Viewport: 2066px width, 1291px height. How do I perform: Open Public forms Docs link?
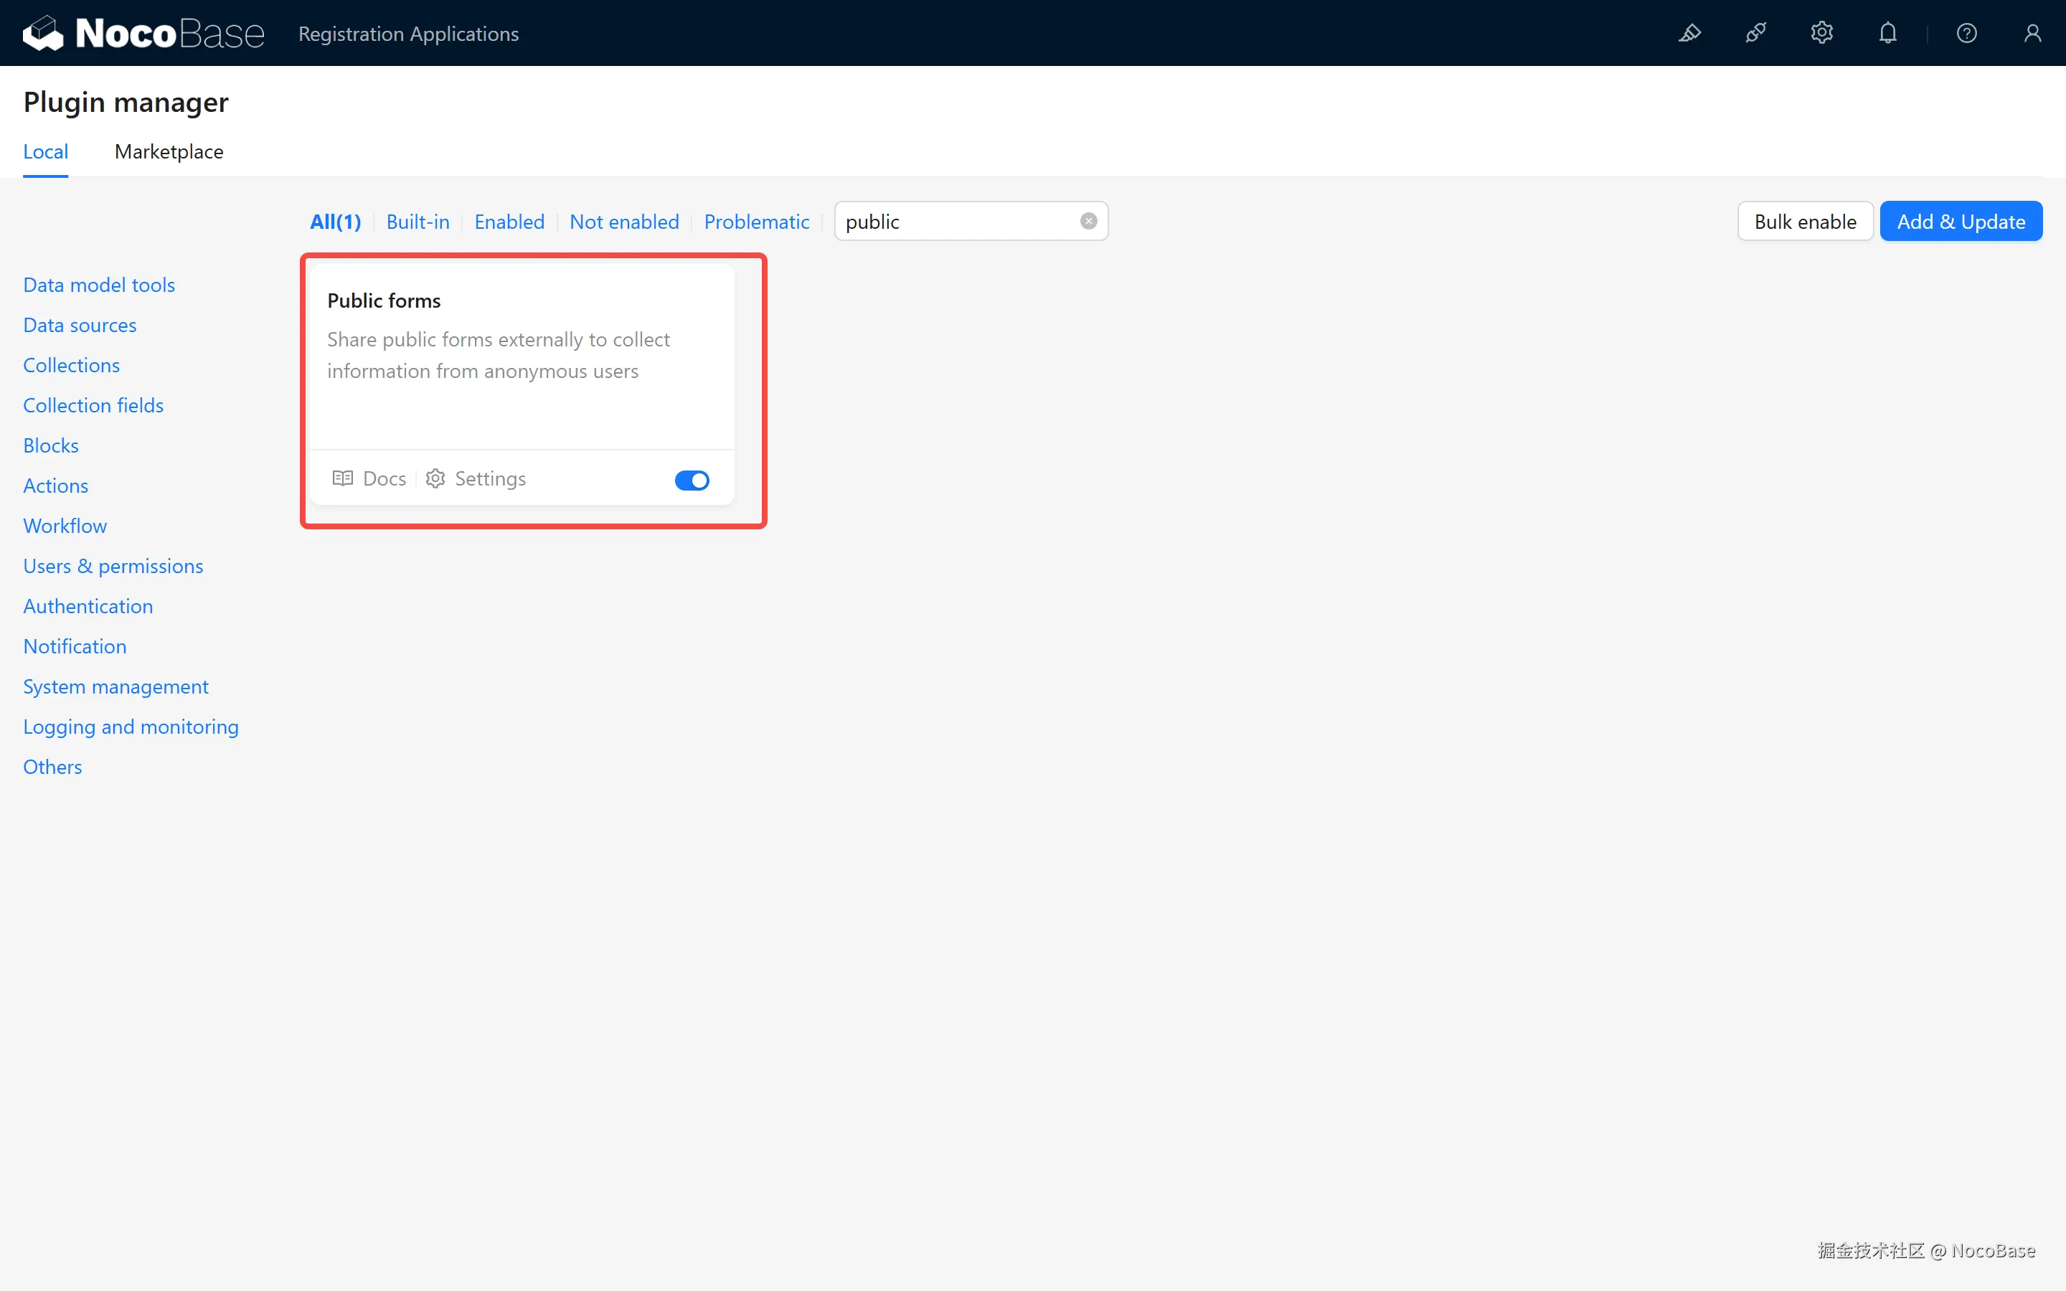point(369,479)
